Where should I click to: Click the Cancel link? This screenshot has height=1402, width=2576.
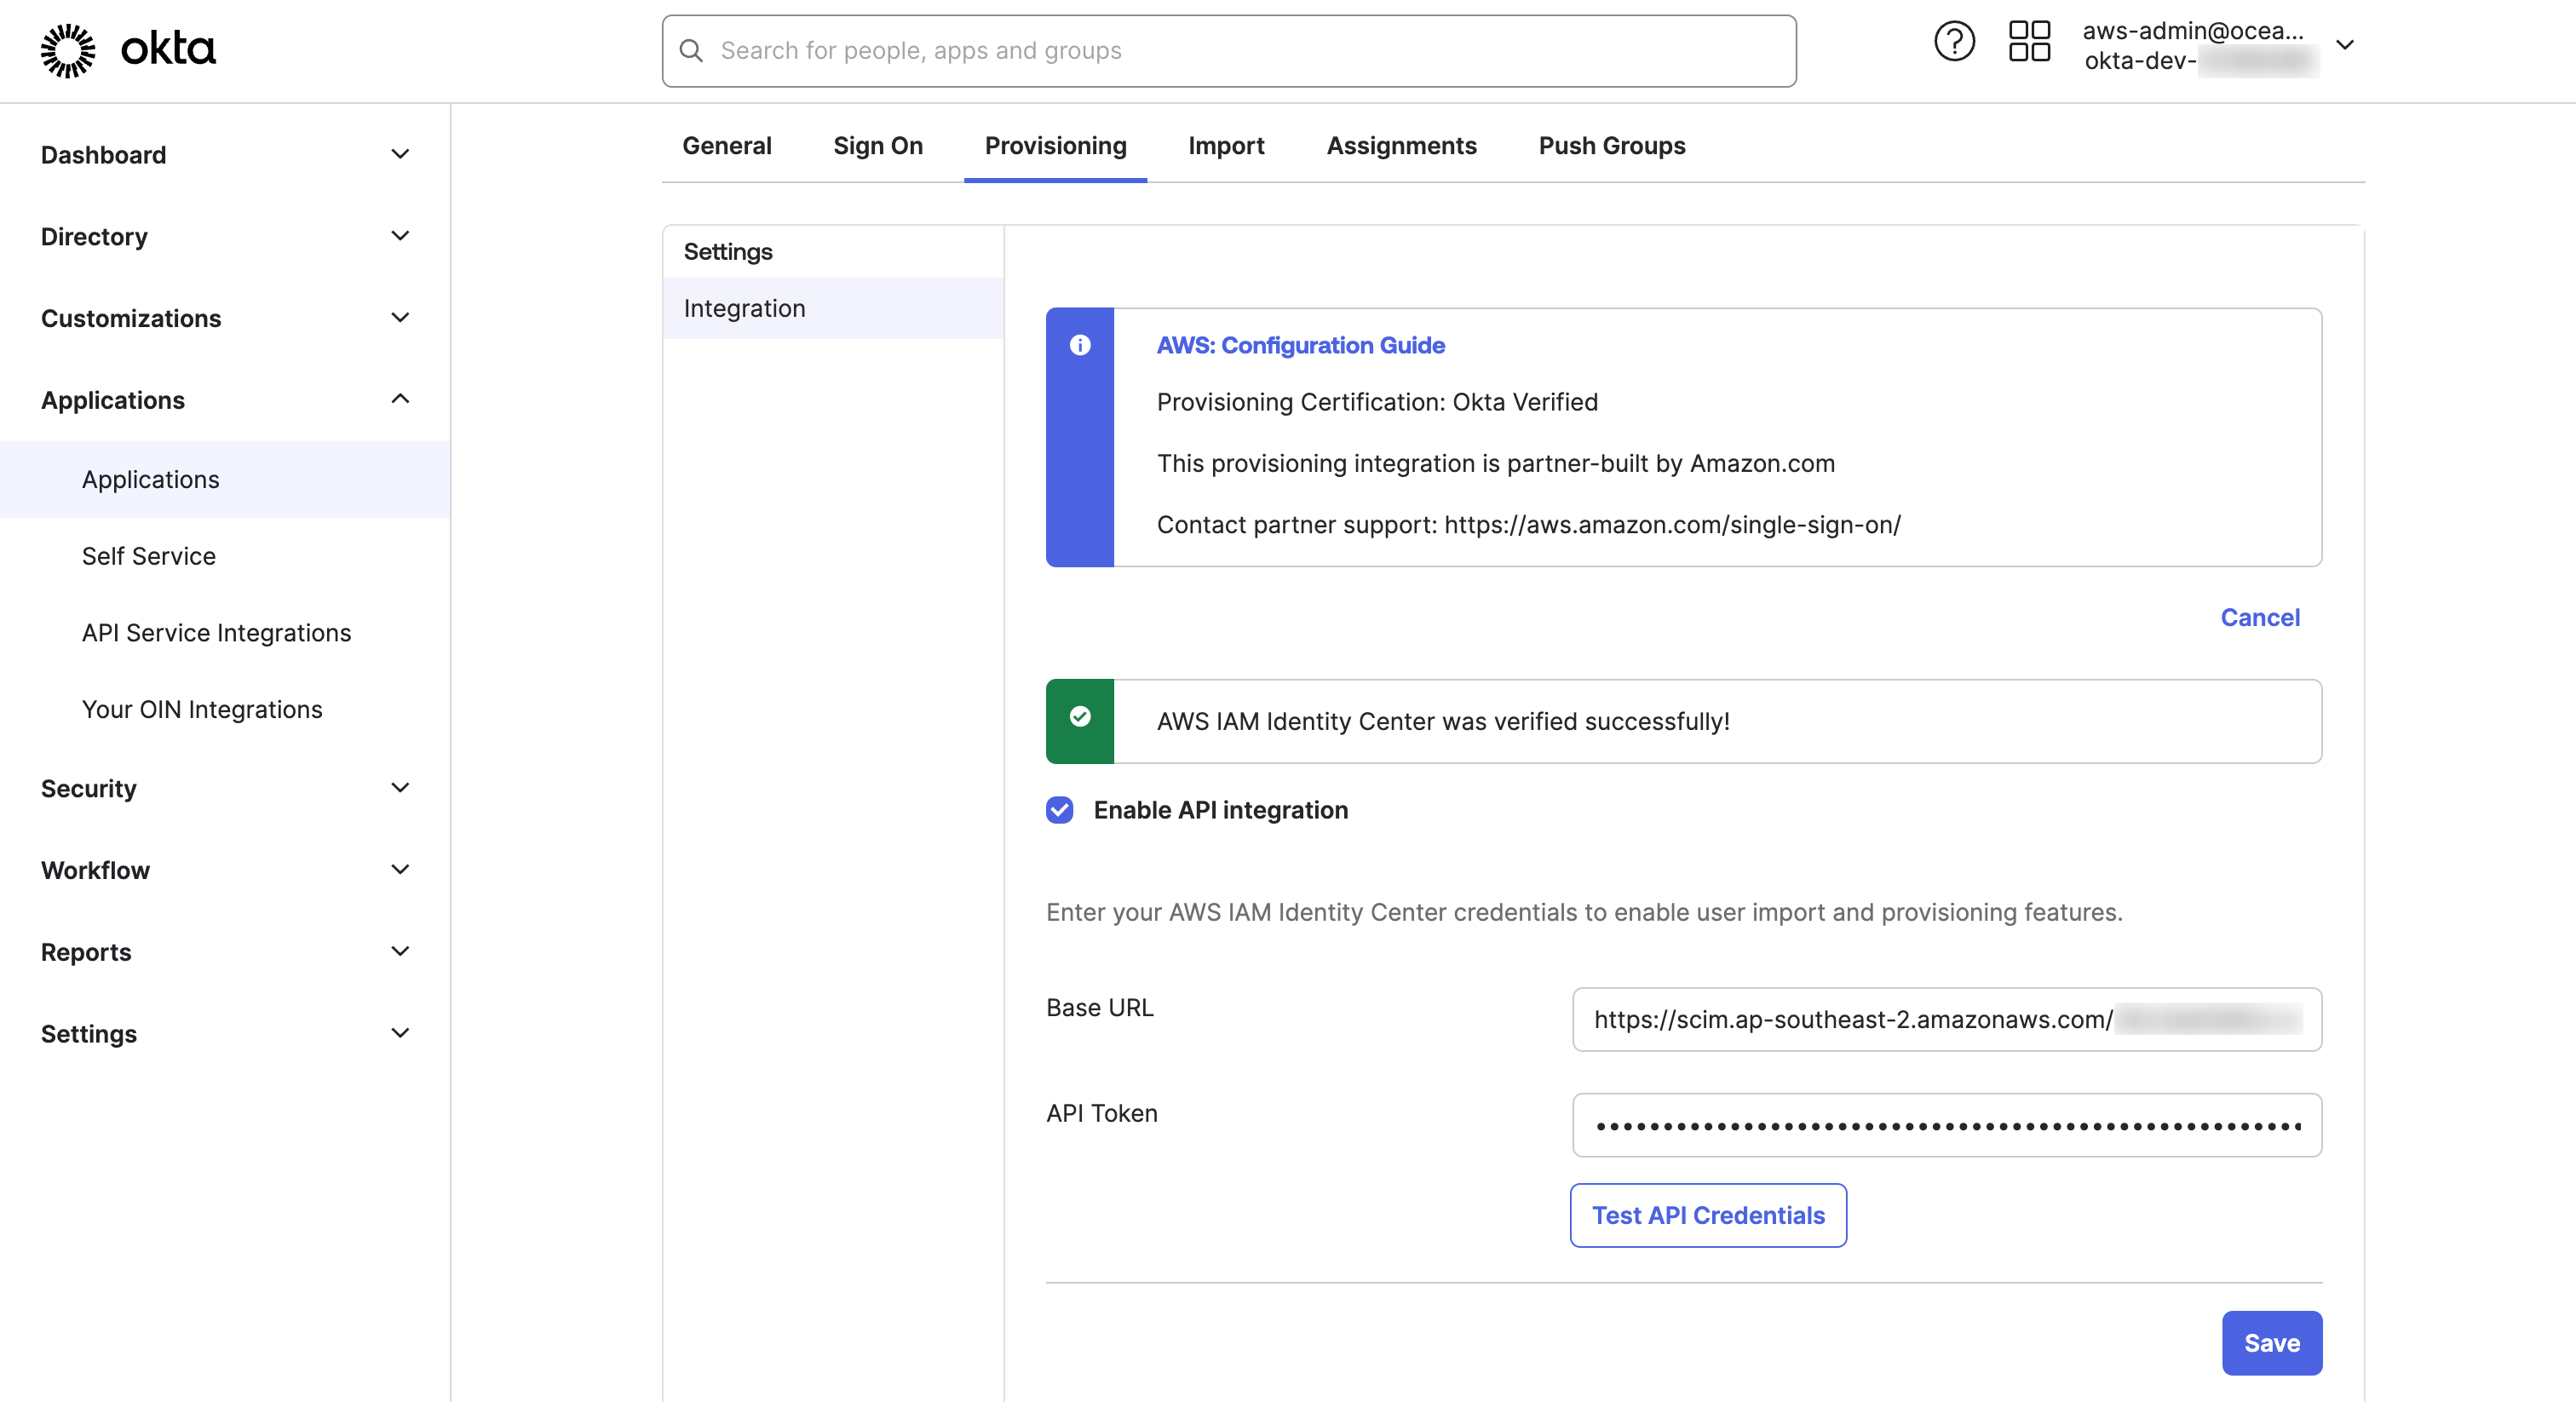(2260, 617)
